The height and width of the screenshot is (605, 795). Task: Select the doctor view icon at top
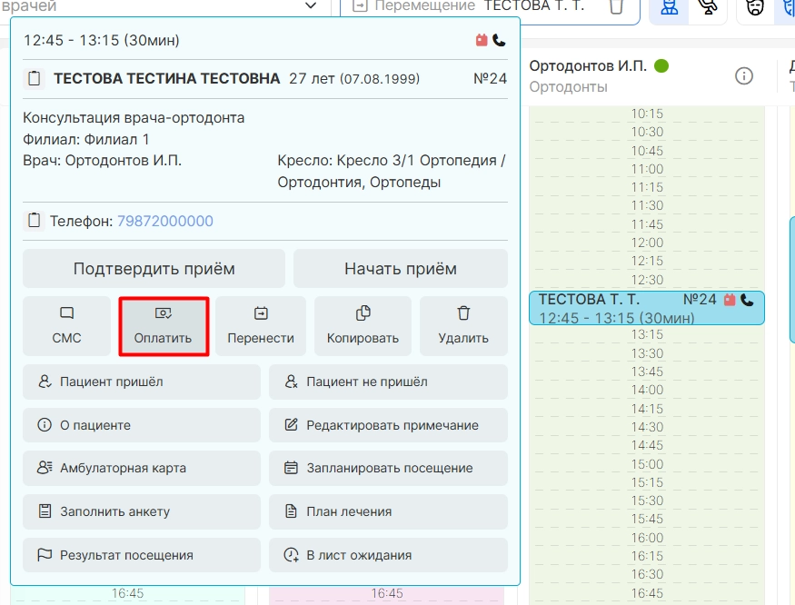coord(670,7)
